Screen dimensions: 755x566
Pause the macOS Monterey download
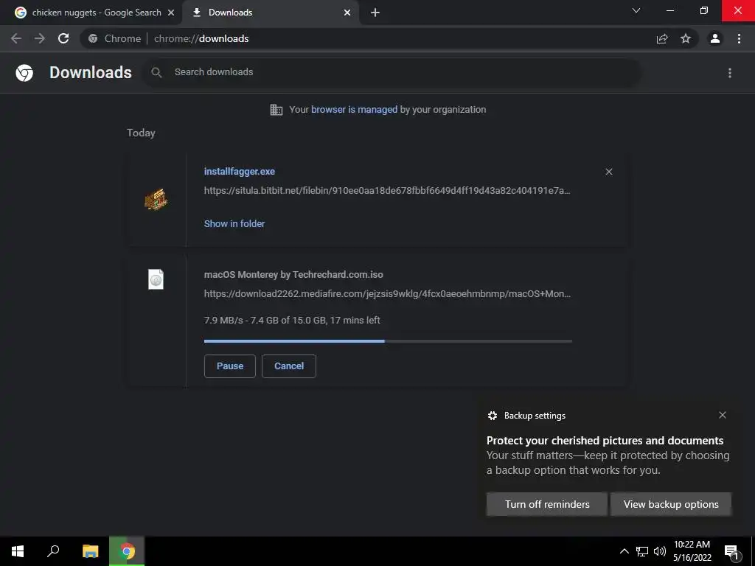click(x=230, y=366)
